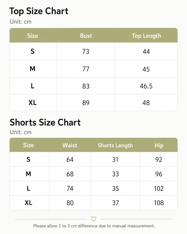Click the heart icon at the bottom
Viewport: 187px width, 234px height.
click(94, 219)
